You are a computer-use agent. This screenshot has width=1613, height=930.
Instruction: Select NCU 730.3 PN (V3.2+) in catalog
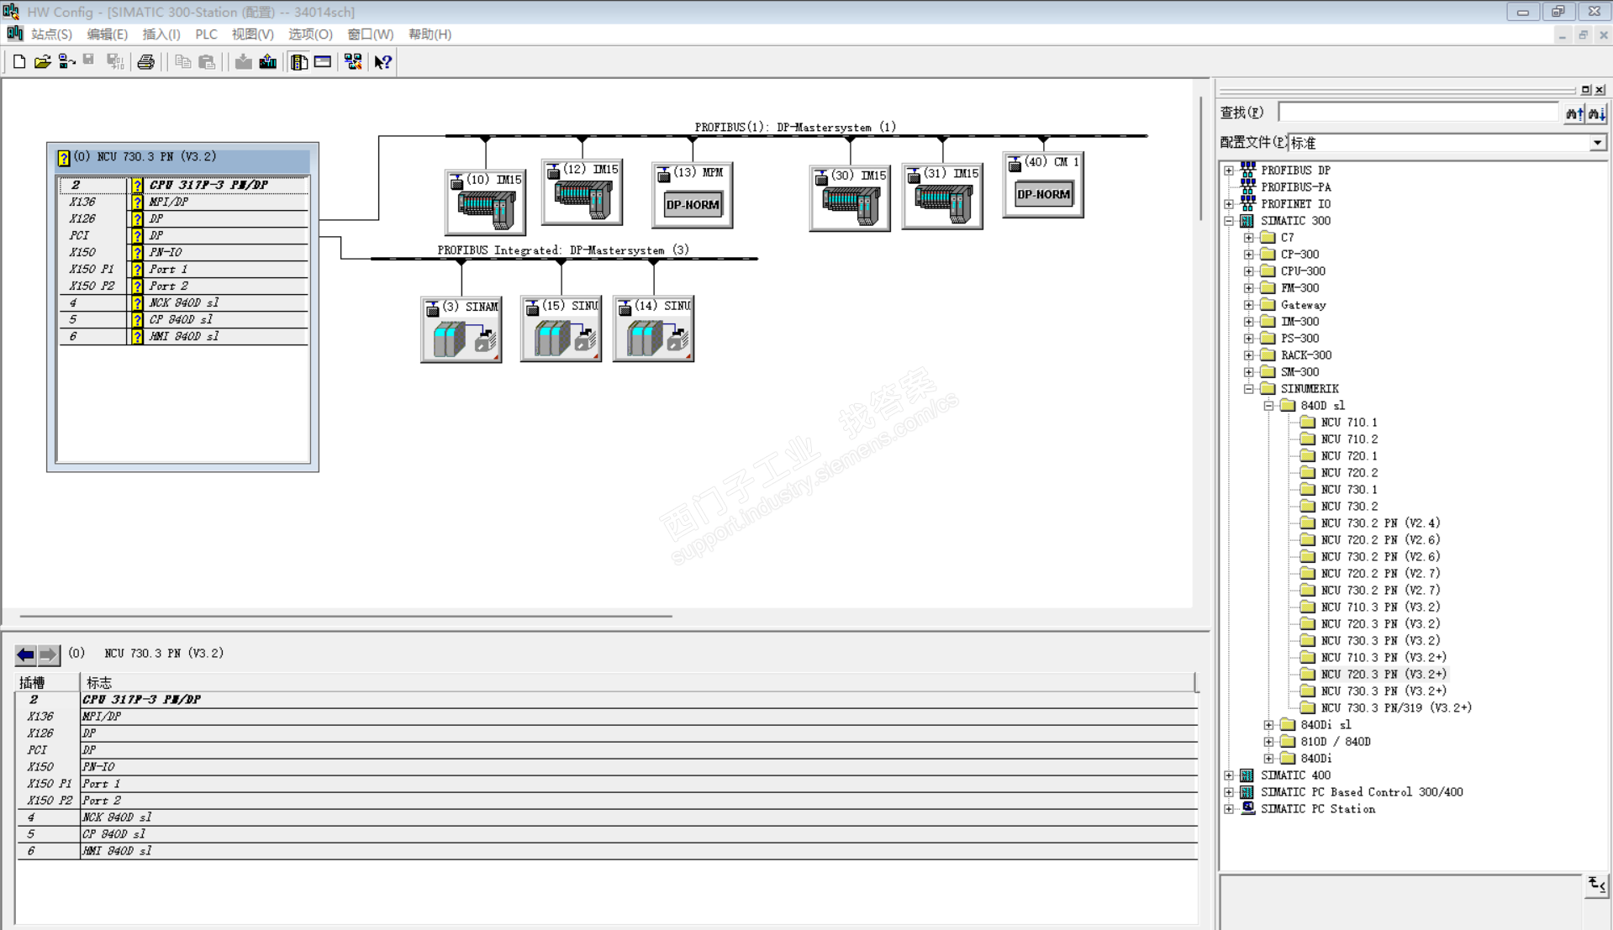[1383, 691]
